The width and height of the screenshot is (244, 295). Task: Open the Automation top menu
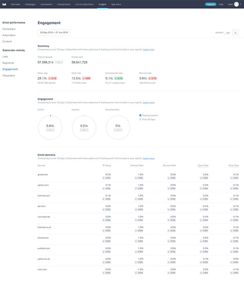46,4
